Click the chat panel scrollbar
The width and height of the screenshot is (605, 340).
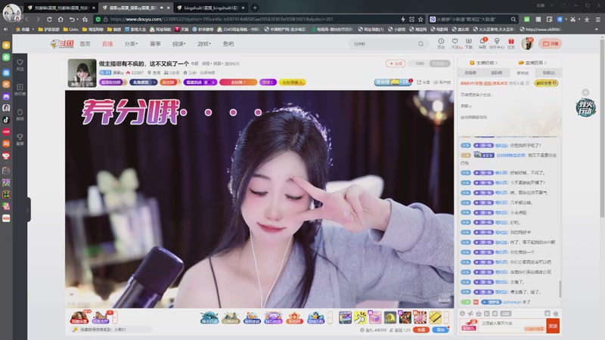click(x=560, y=289)
